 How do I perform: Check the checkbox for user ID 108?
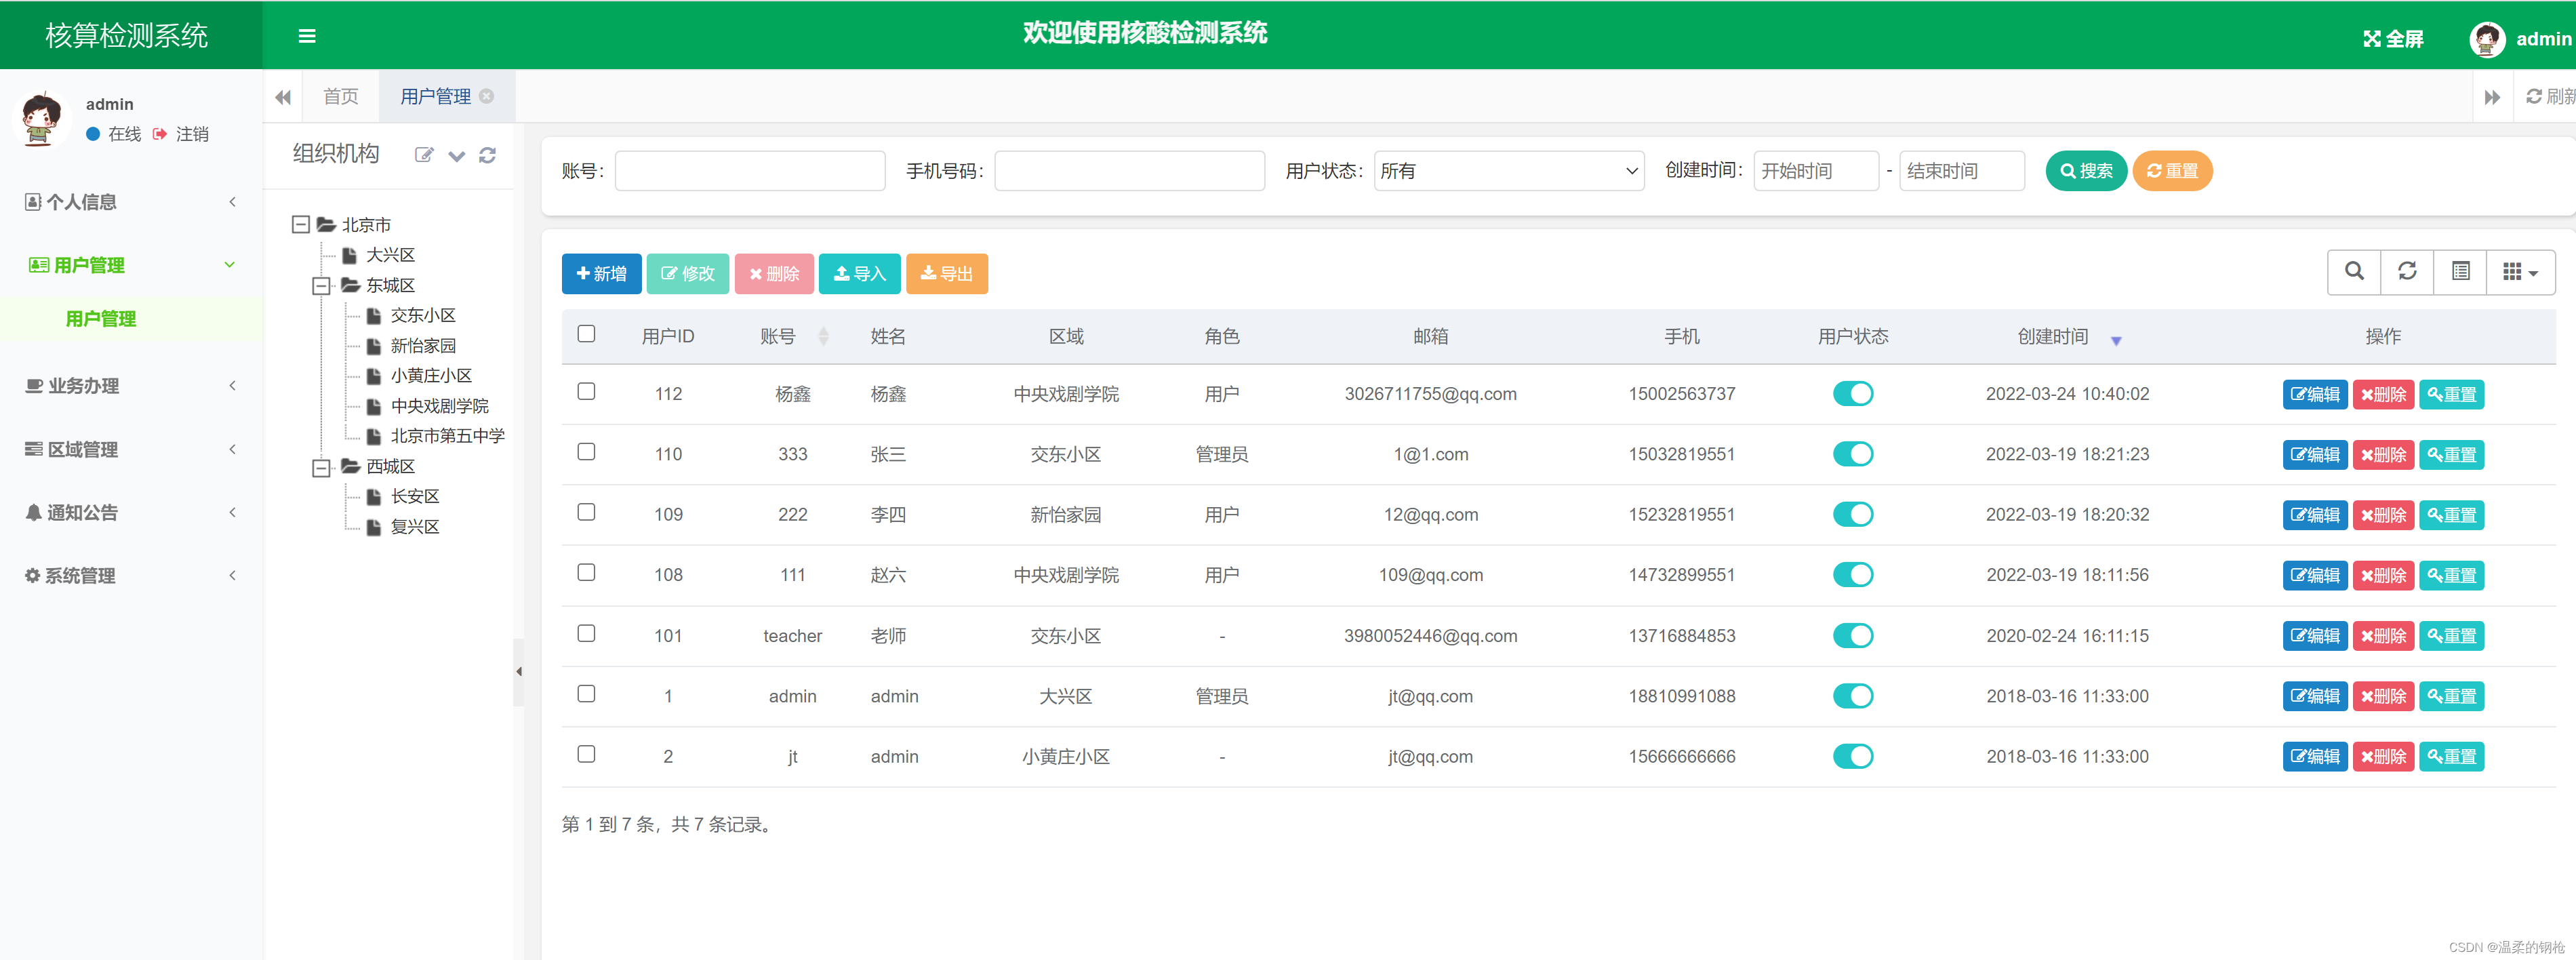586,572
